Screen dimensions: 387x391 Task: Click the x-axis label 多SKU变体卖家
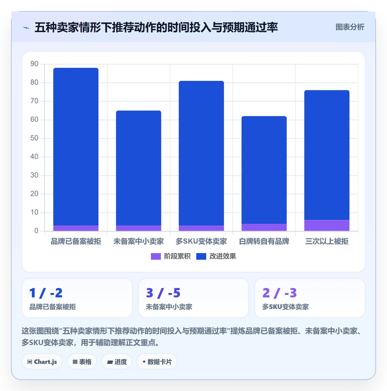[x=201, y=241]
